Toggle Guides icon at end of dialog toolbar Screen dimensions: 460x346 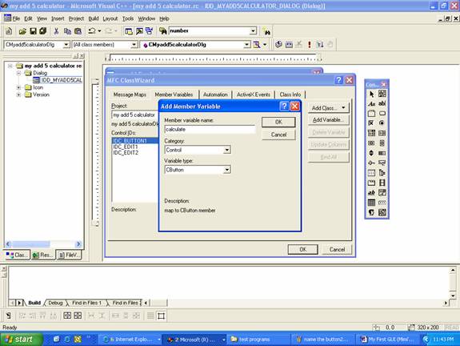pos(161,316)
